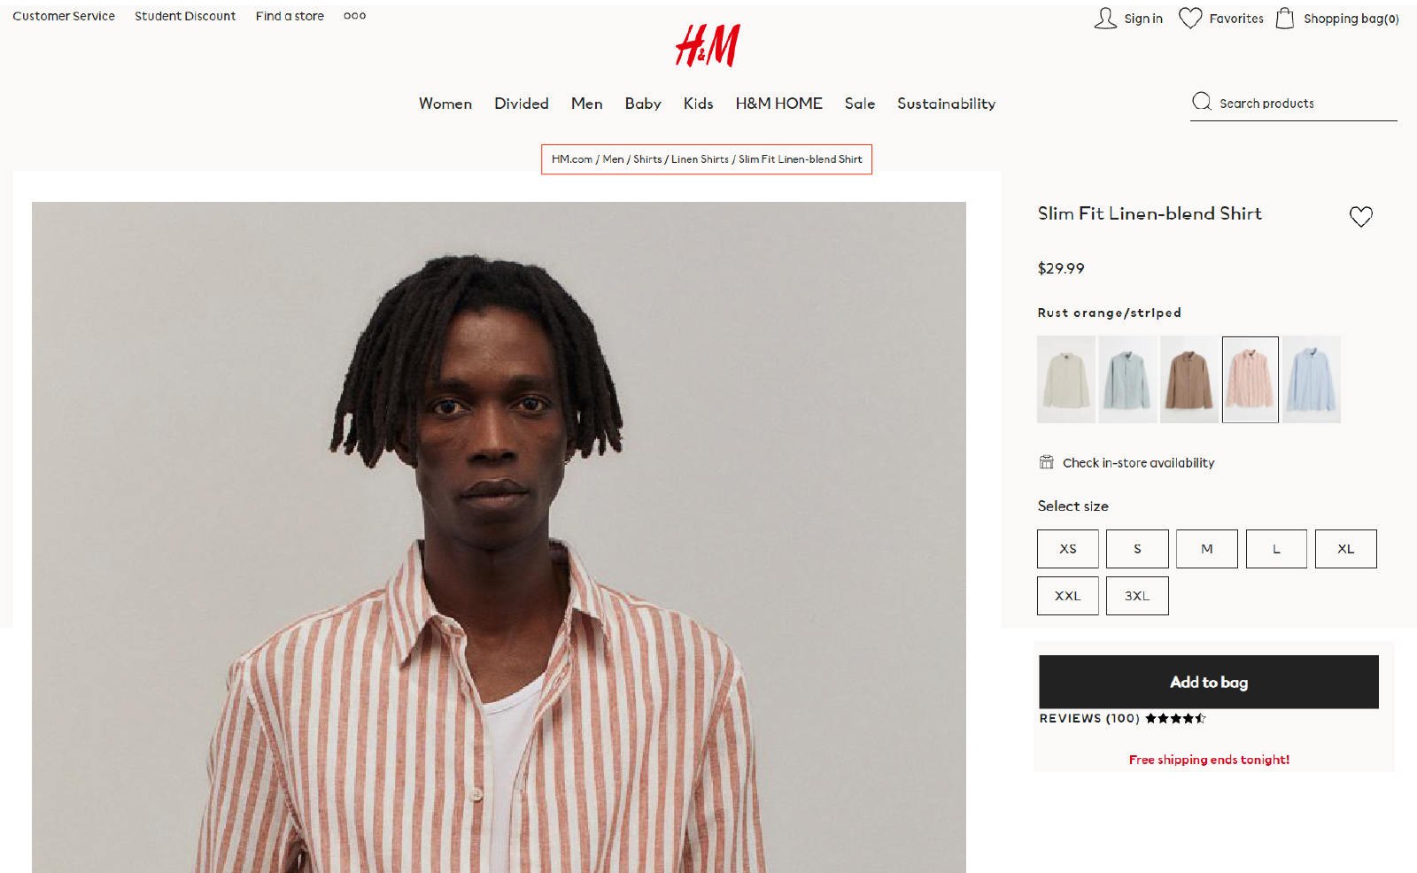Select size XL
Viewport: 1417px width, 873px height.
1346,549
